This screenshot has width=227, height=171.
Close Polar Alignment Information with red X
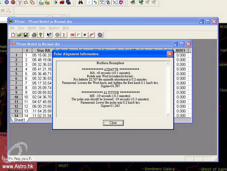pyautogui.click(x=169, y=54)
